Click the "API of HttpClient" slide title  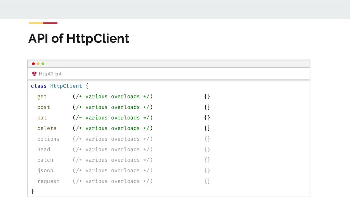click(x=79, y=39)
